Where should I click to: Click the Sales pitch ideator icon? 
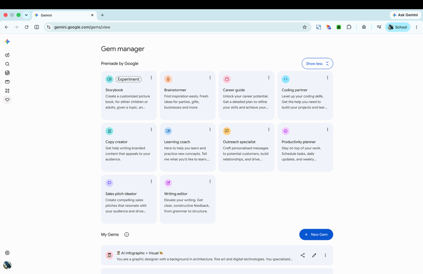click(109, 183)
